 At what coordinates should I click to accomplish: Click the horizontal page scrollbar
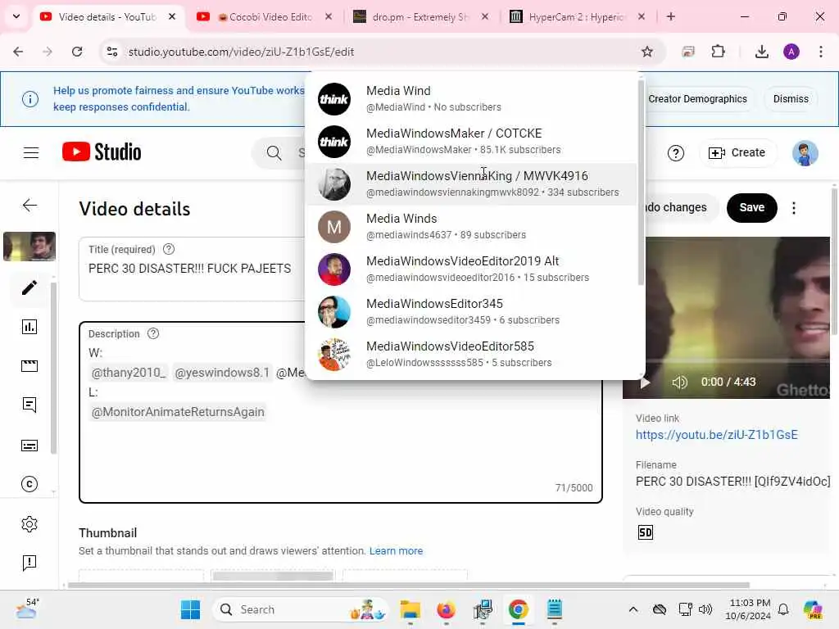coord(409,585)
